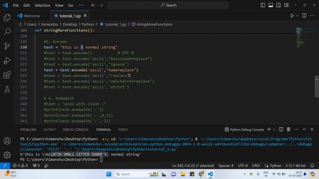
Task: Create a new terminal with plus icon
Action: [x=269, y=129]
